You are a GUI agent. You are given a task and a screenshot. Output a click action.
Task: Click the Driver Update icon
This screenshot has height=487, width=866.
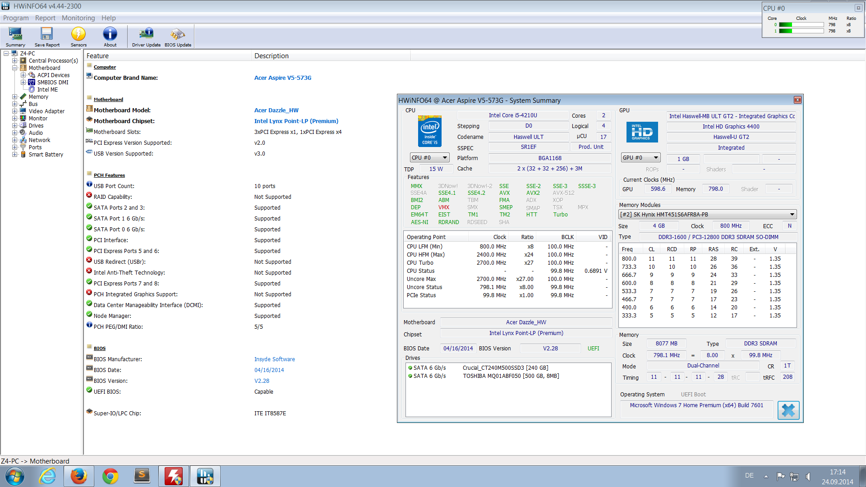(x=146, y=37)
